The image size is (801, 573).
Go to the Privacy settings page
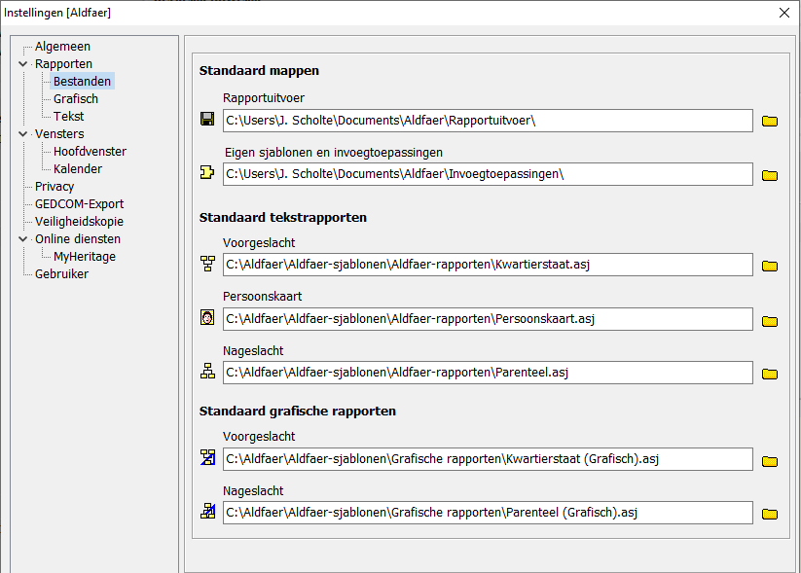55,187
